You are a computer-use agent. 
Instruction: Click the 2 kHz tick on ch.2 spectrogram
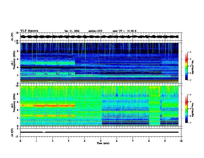(18, 118)
